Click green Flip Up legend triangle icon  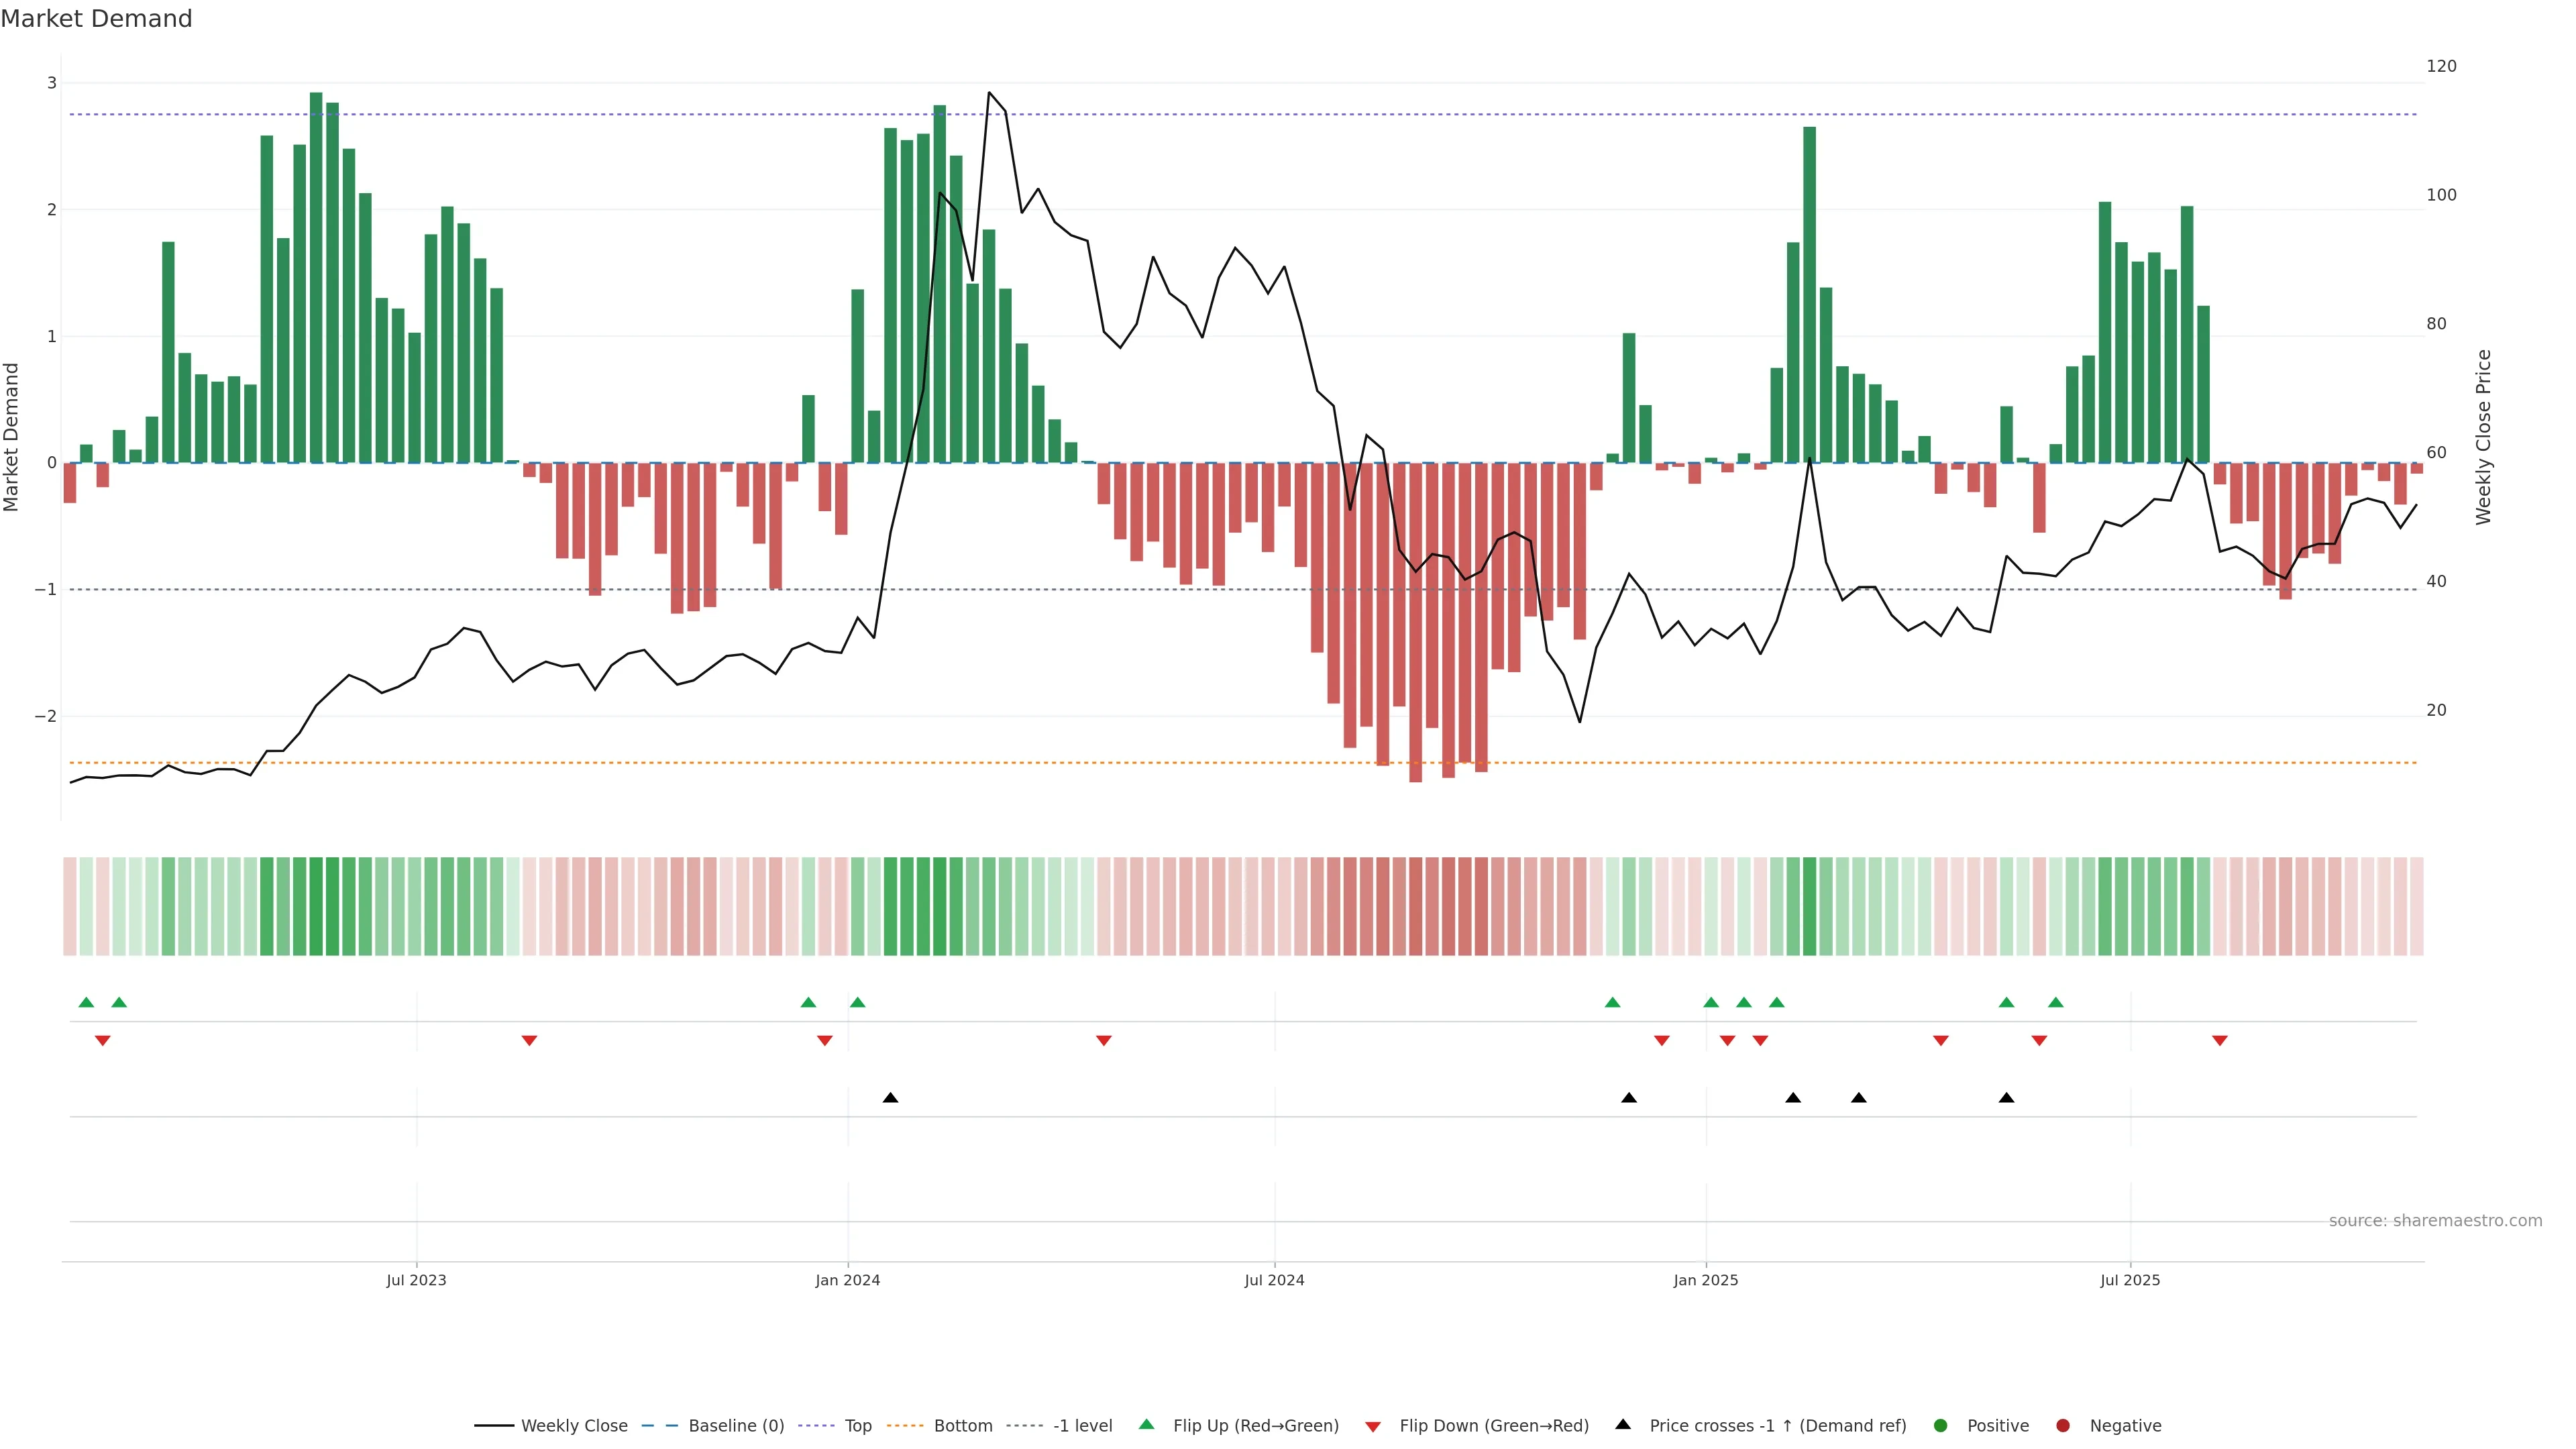(x=1147, y=1425)
